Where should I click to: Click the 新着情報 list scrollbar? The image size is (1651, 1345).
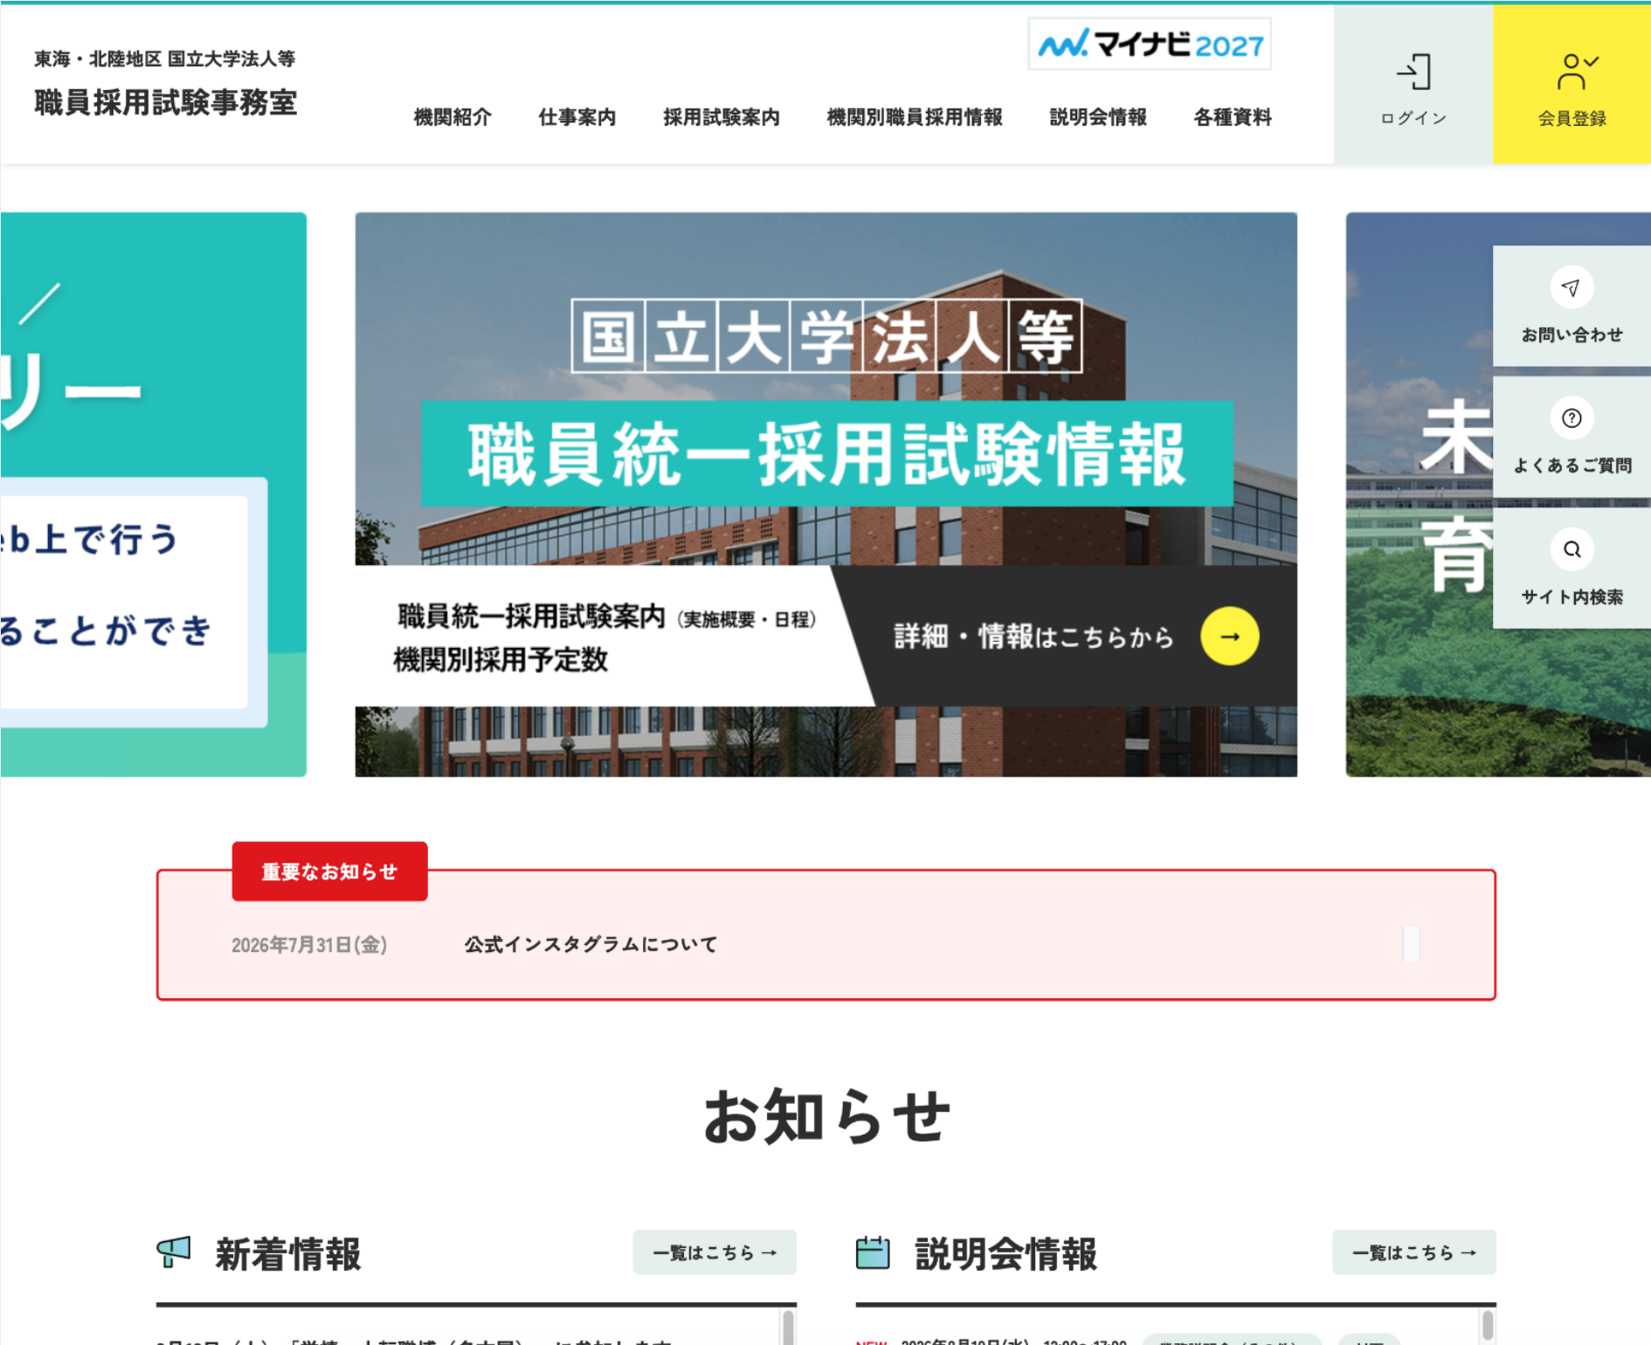coord(789,1326)
